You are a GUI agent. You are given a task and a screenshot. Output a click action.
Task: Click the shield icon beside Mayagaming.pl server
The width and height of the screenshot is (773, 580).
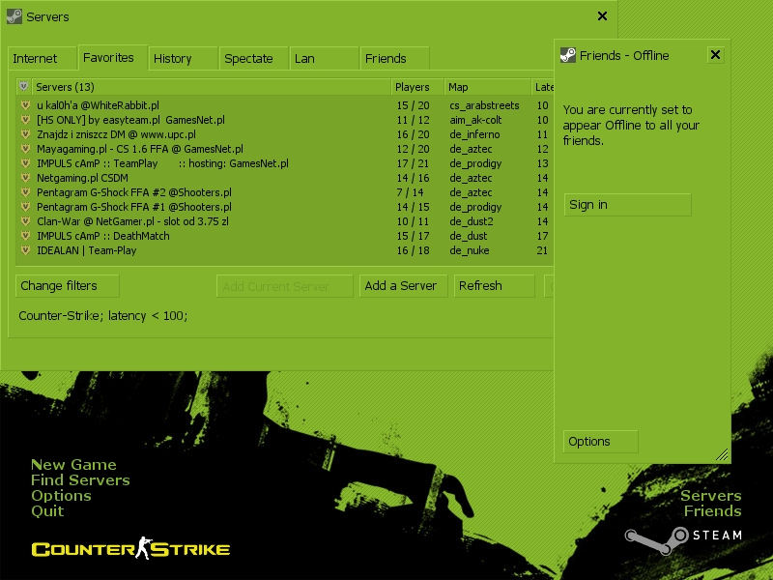[x=25, y=149]
